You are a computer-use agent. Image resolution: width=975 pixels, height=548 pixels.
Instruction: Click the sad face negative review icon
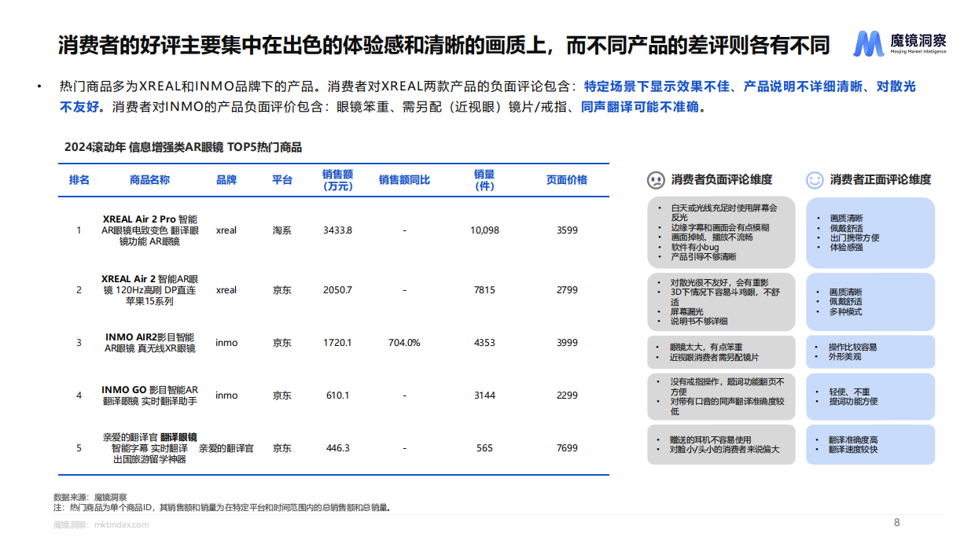[654, 180]
